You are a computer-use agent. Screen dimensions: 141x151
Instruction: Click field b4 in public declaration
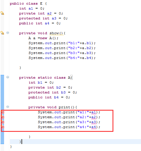click(x=56, y=97)
